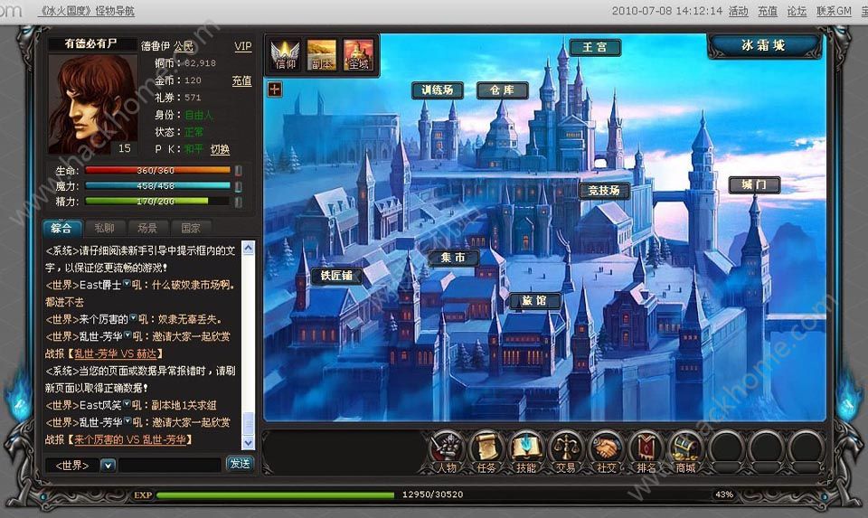Open the VIP link
This screenshot has width=868, height=518.
pyautogui.click(x=243, y=46)
